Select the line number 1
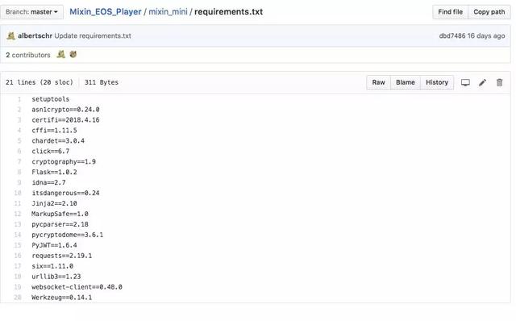The width and height of the screenshot is (516, 321). tap(19, 99)
